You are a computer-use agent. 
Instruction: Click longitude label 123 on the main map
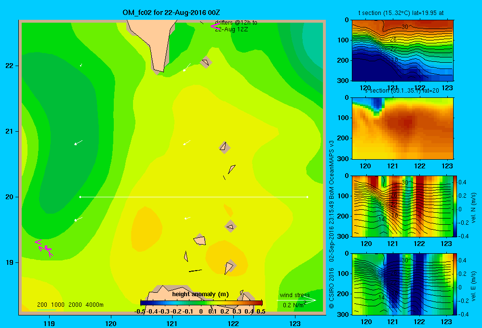[x=295, y=323]
